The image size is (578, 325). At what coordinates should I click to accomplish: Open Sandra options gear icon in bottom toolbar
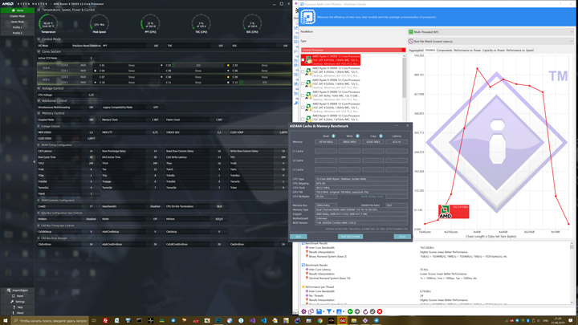click(303, 311)
